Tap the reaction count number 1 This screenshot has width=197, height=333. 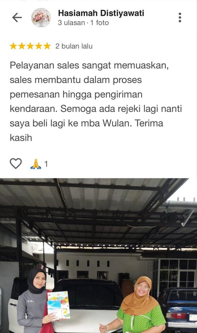pos(46,164)
